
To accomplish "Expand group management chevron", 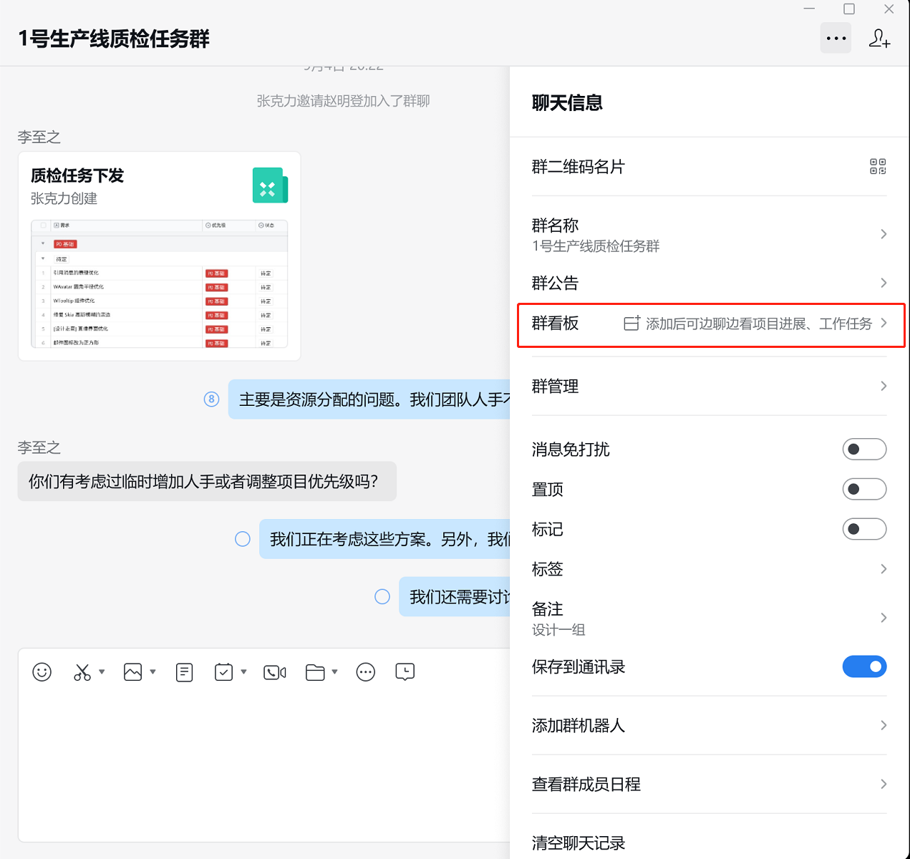I will click(x=884, y=386).
